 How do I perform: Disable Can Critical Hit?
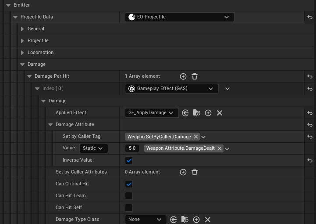point(129,184)
